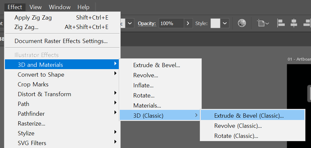Open 3D (Classic) submenu
Image resolution: width=311 pixels, height=148 pixels.
[x=160, y=115]
